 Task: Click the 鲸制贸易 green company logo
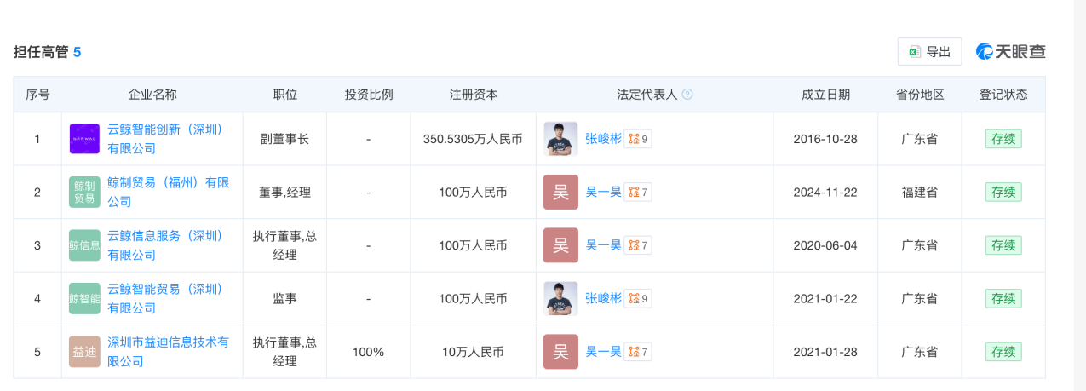point(84,192)
